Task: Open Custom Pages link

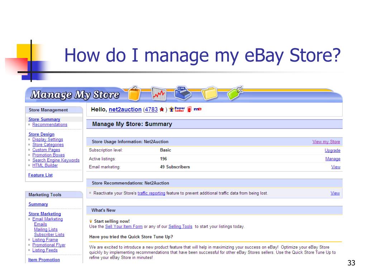Action: (46, 150)
